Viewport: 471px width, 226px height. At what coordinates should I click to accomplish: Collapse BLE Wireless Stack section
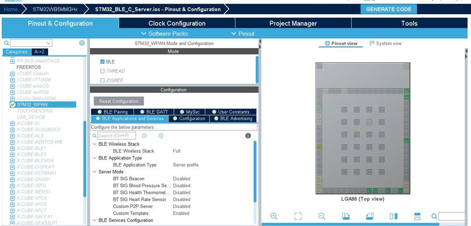(94, 144)
